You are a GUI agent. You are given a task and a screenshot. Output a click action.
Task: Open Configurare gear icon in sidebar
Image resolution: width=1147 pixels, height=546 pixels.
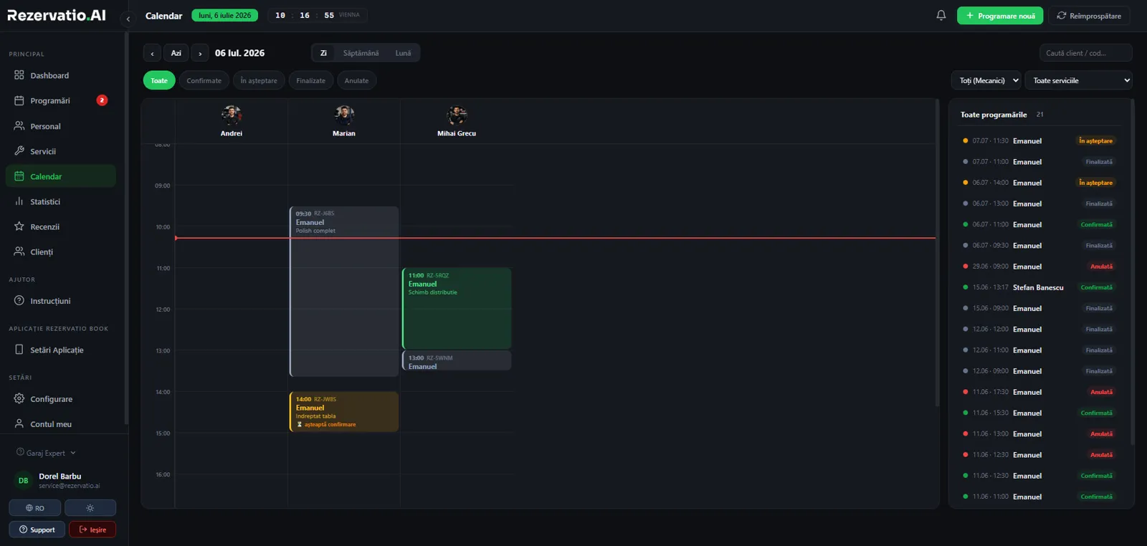(19, 398)
